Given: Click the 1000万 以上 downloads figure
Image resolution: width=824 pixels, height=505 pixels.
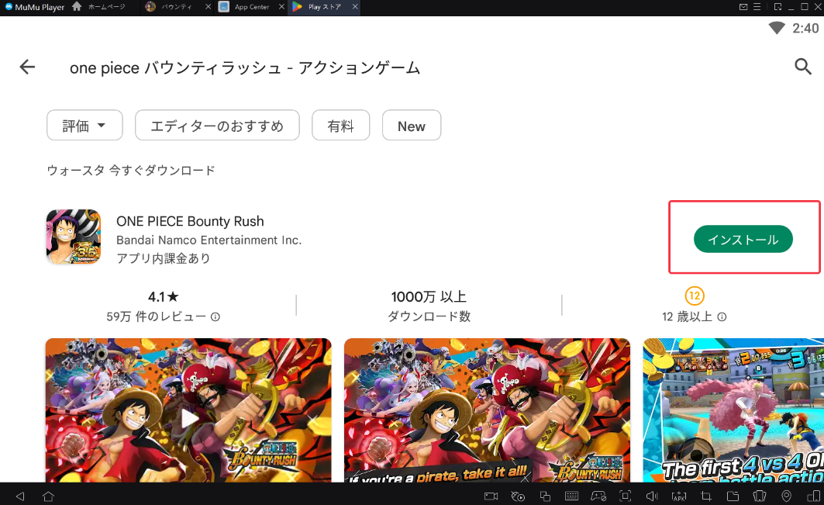Looking at the screenshot, I should [429, 296].
